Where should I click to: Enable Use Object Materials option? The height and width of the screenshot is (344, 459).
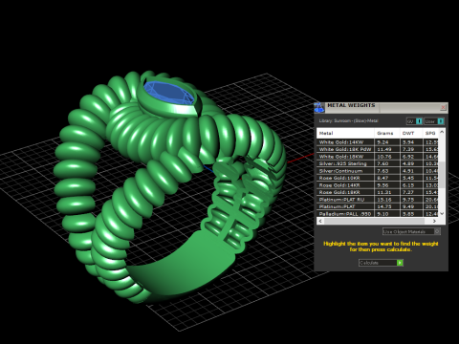pos(411,231)
